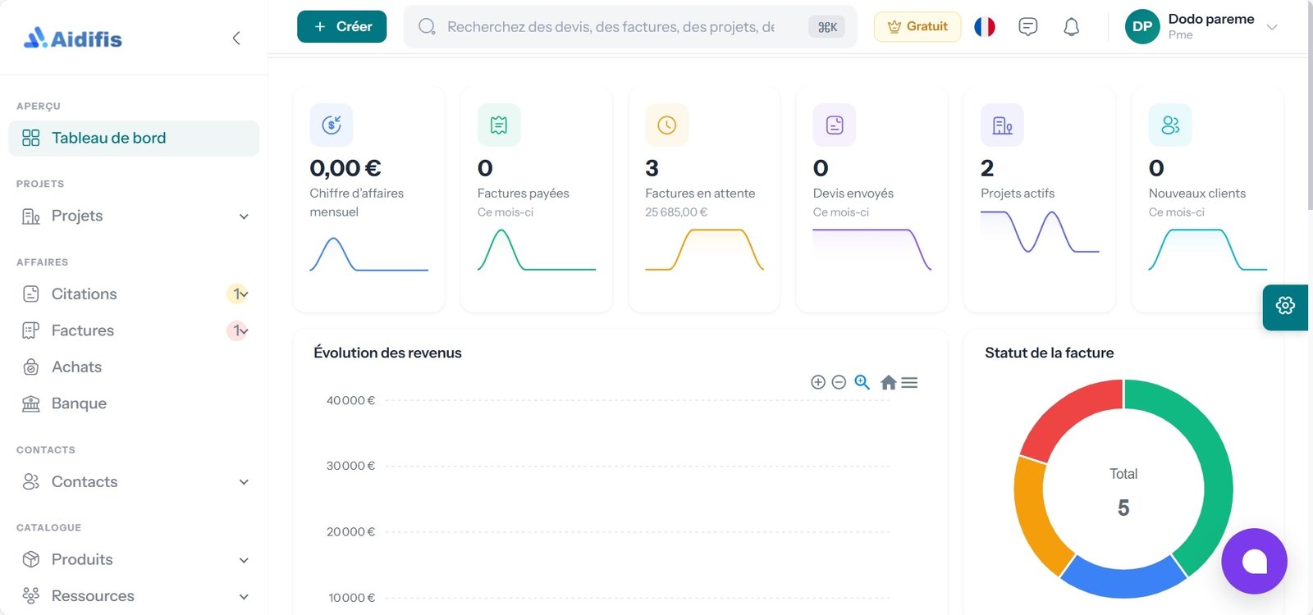Collapse the sidebar with the left chevron
This screenshot has width=1313, height=615.
[x=236, y=39]
